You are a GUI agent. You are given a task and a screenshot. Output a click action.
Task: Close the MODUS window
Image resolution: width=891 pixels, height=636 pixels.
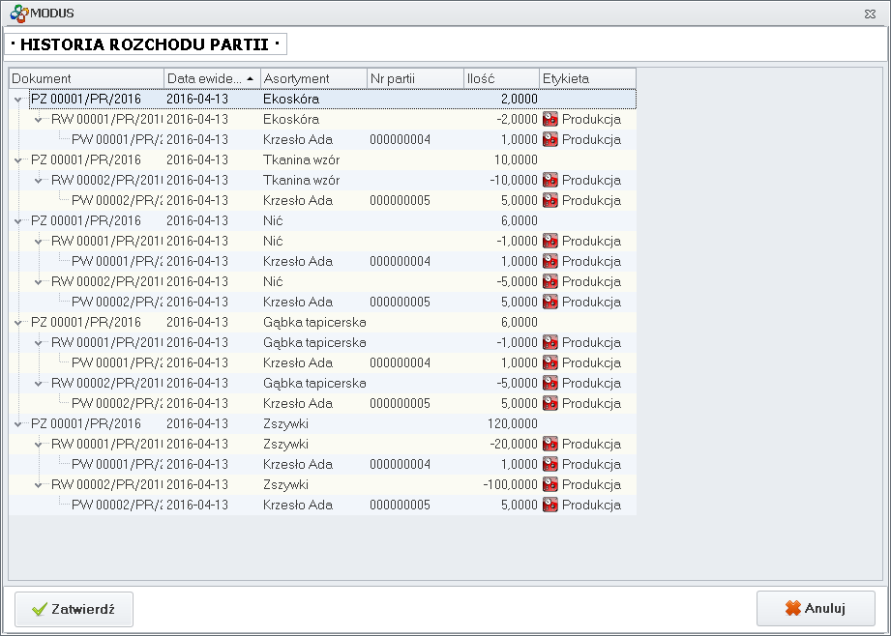point(870,14)
